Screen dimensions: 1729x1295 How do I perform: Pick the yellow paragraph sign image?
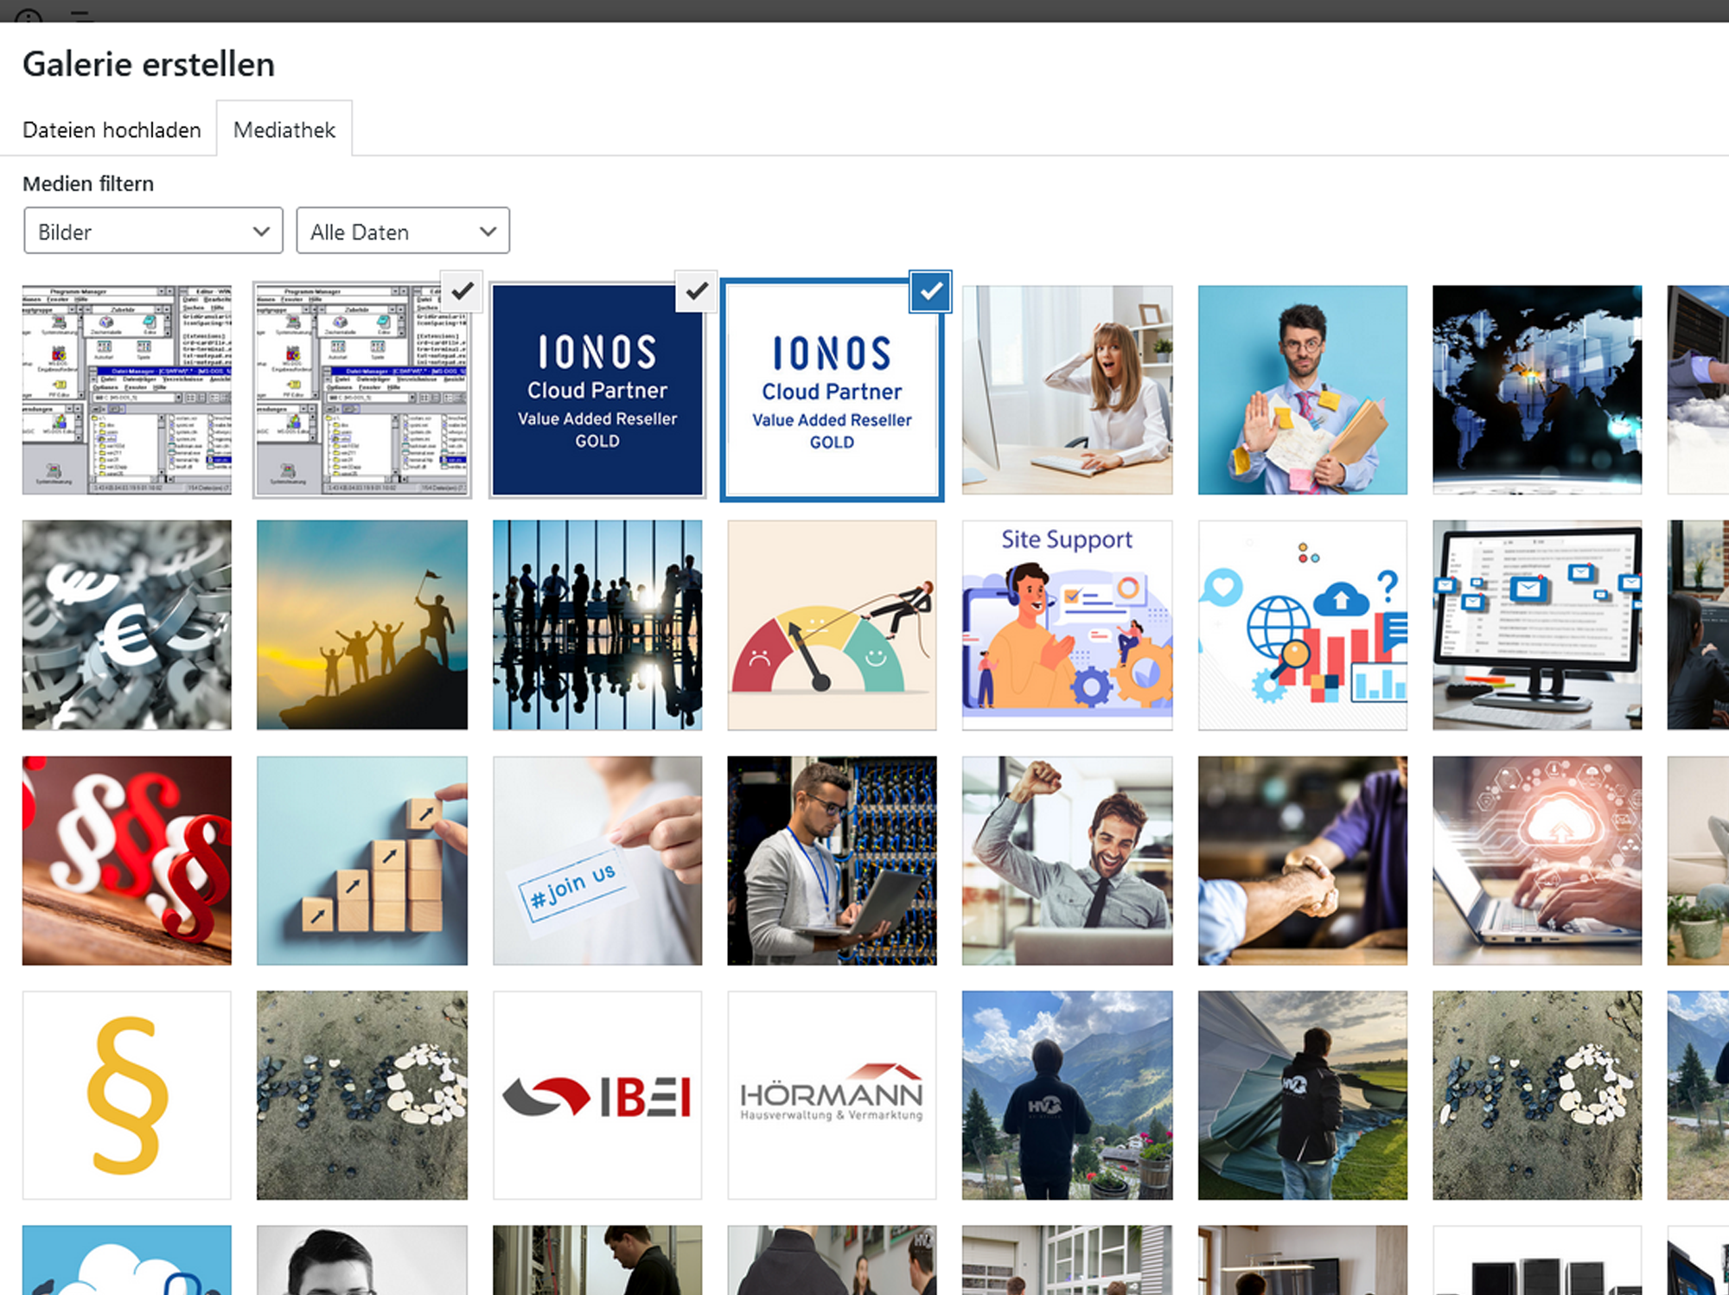pyautogui.click(x=127, y=1095)
